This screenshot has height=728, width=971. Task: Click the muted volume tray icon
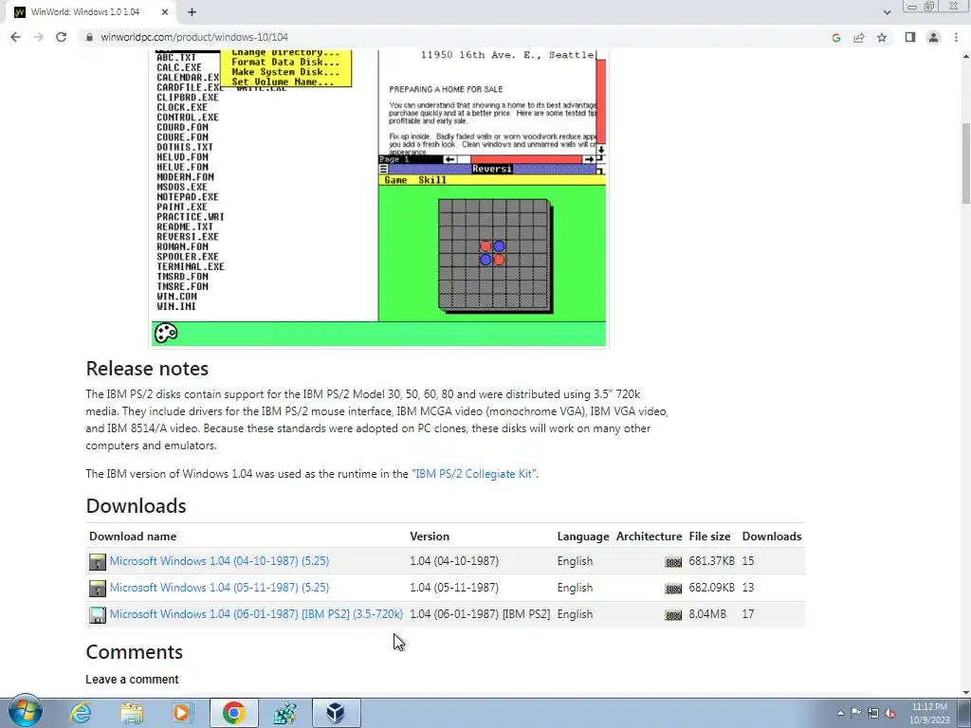890,713
